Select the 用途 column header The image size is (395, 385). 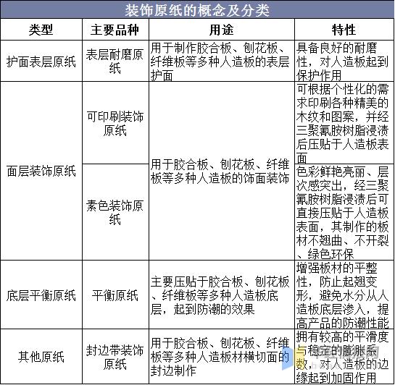[x=222, y=30]
